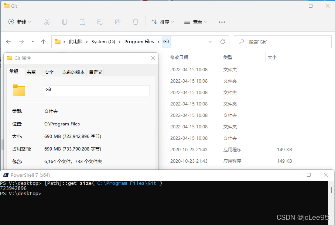The height and width of the screenshot is (225, 335).
Task: Open the three-dot more options menu
Action: click(x=222, y=22)
